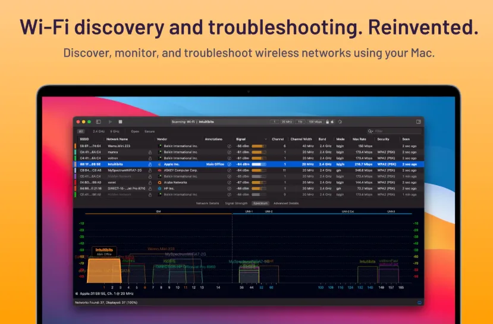Image resolution: width=493 pixels, height=324 pixels.
Task: Switch to the Network Details tab
Action: 208,204
